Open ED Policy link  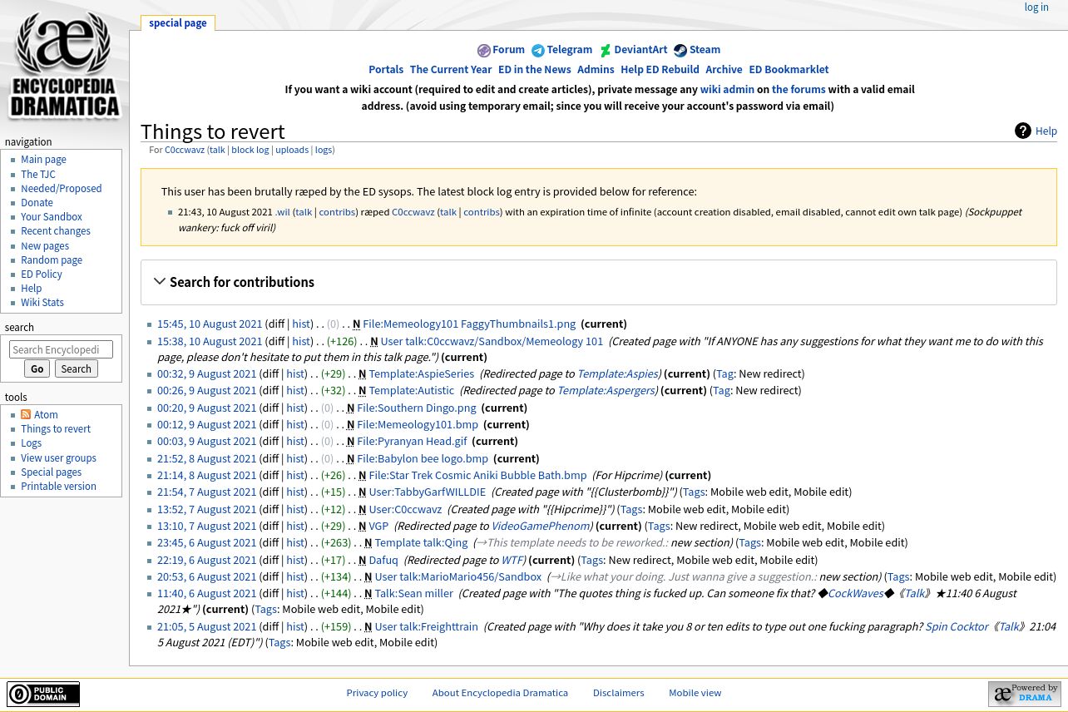(42, 274)
